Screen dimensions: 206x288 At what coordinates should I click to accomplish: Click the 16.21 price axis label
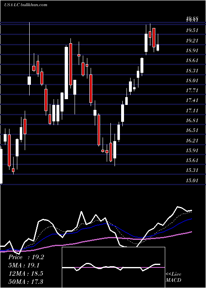pyautogui.click(x=192, y=141)
